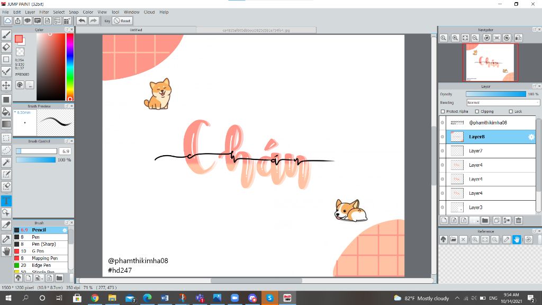
Task: Open the color palette icon in Color panel
Action: pyautogui.click(x=20, y=85)
